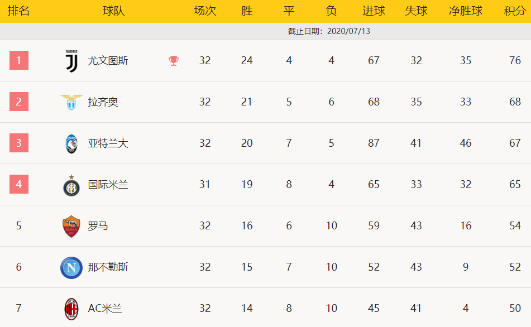Click the AC Milan crest

[71, 309]
